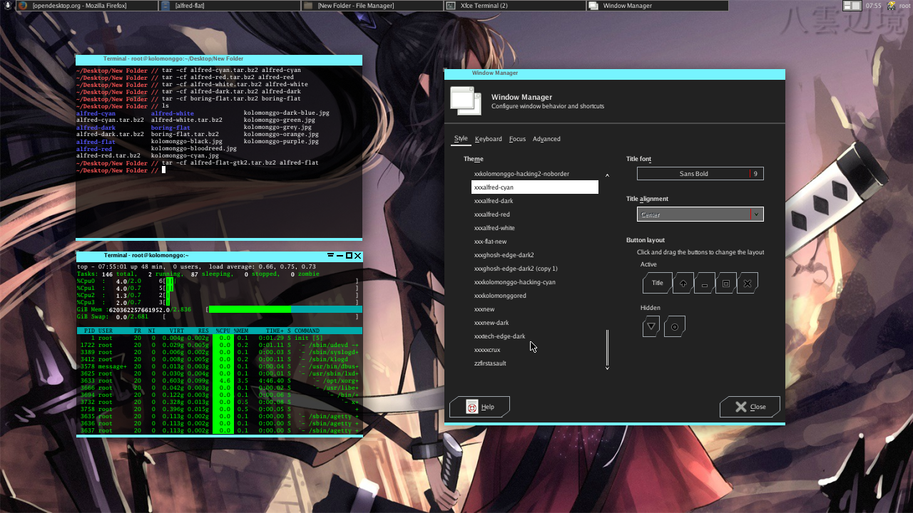Go to the Focus tab

point(517,139)
